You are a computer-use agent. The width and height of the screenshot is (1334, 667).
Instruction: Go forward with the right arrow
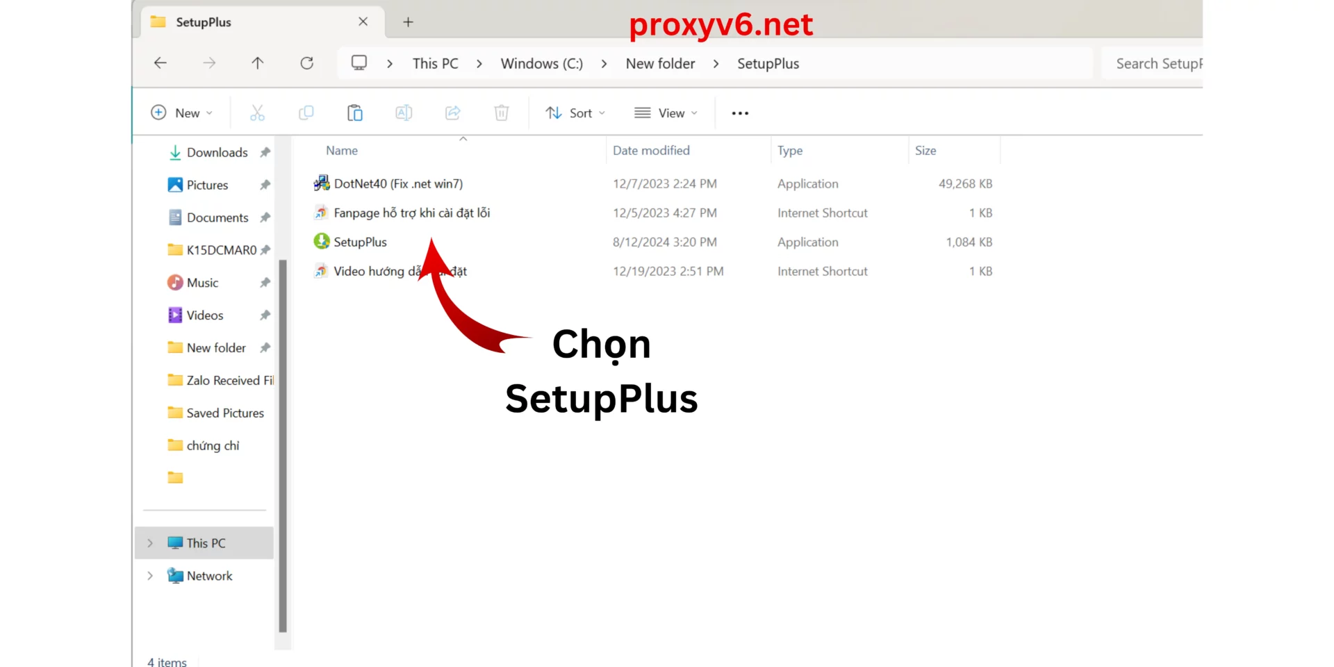pyautogui.click(x=209, y=63)
